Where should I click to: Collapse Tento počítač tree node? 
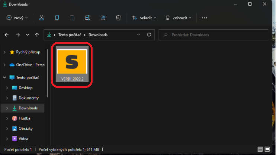(4, 77)
